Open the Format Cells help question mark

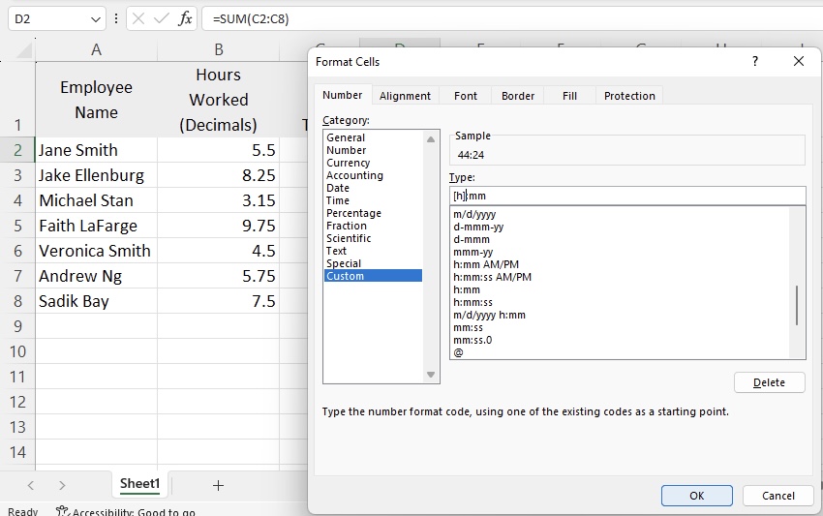click(x=755, y=61)
